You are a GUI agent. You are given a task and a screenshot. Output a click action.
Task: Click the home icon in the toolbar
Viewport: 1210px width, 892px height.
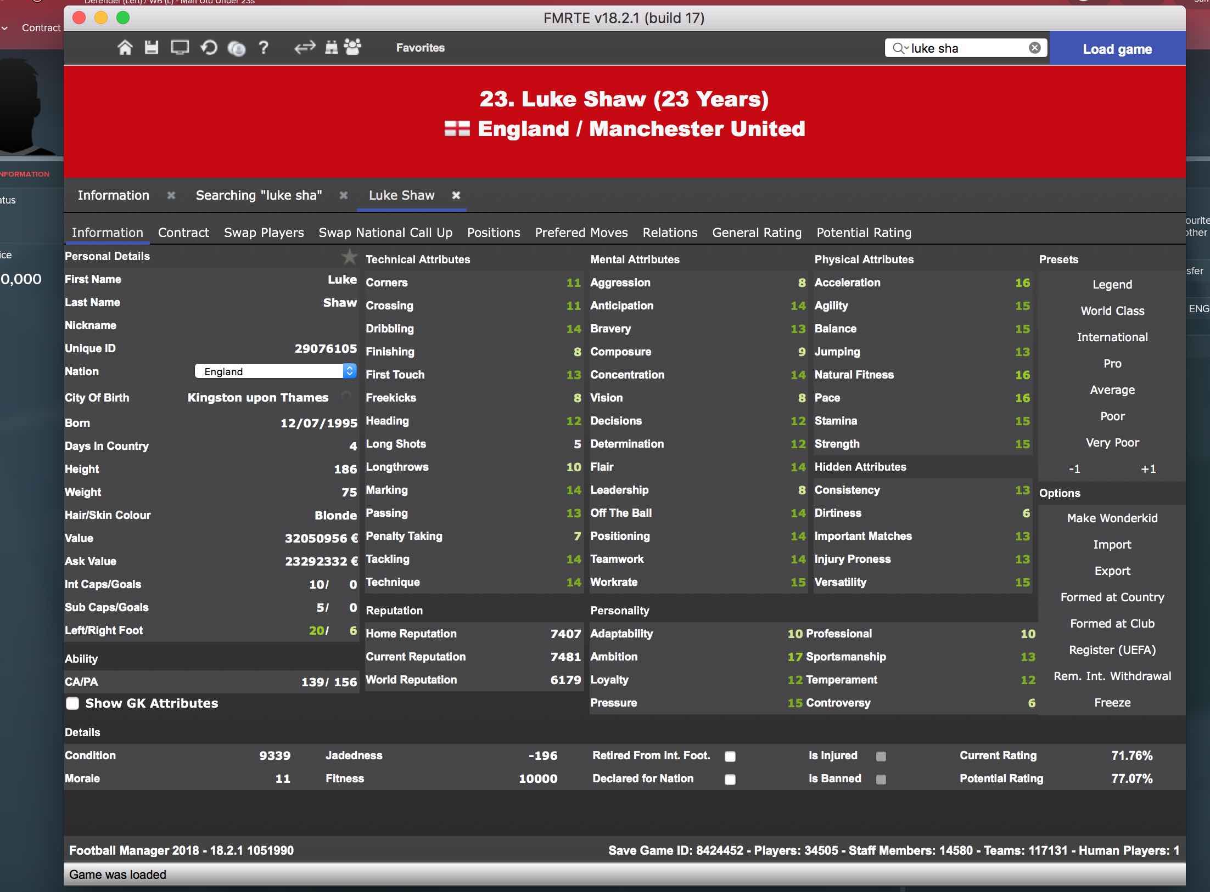[x=125, y=48]
